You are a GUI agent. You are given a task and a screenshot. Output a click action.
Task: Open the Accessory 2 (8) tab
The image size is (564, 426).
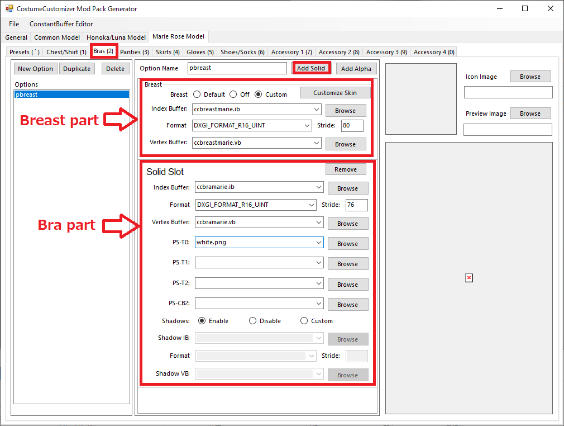339,52
